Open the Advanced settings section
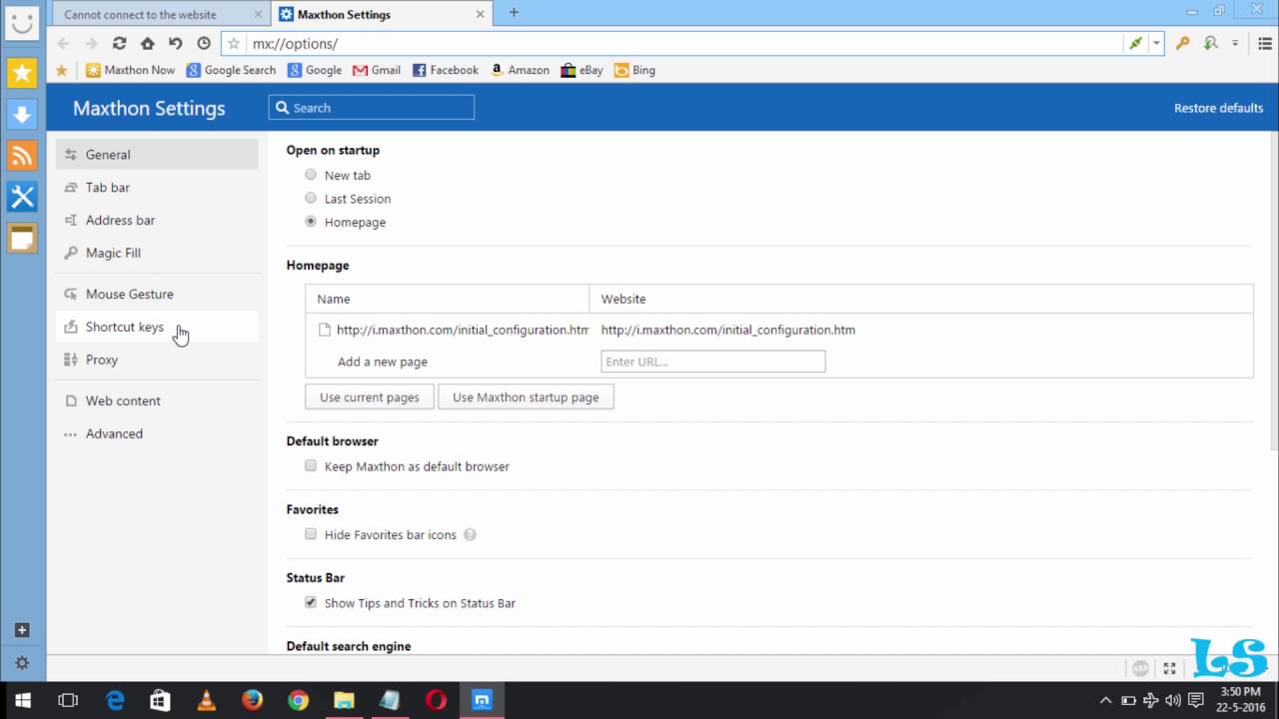The width and height of the screenshot is (1279, 719). [157, 433]
